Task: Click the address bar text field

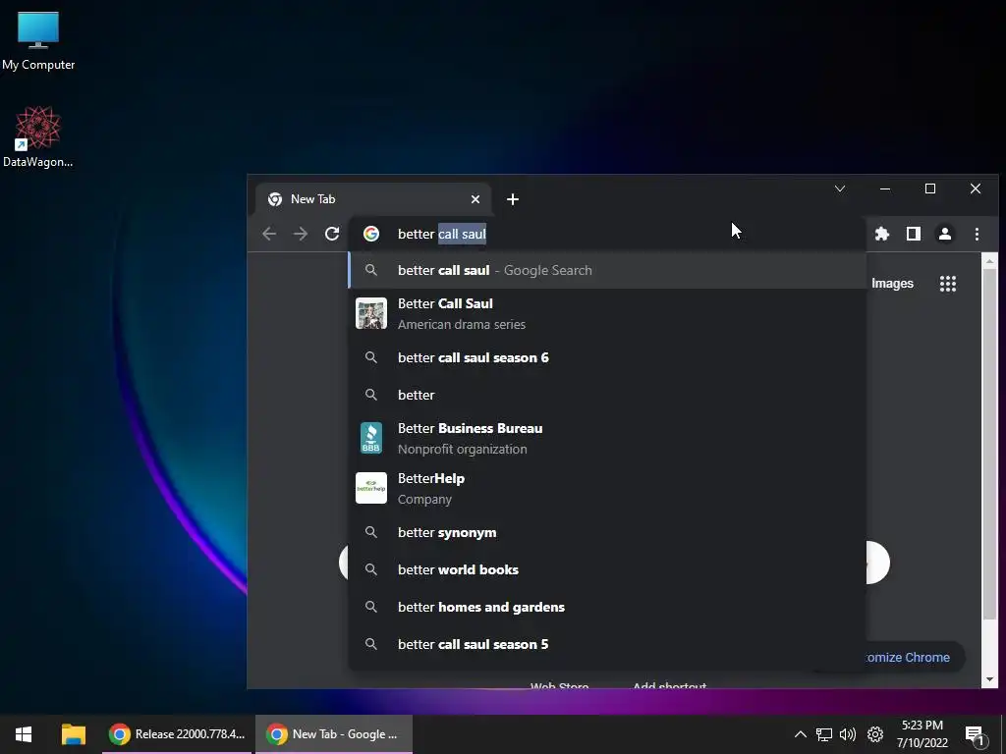Action: [606, 234]
